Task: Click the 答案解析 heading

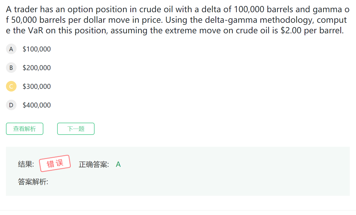Action: (x=33, y=182)
